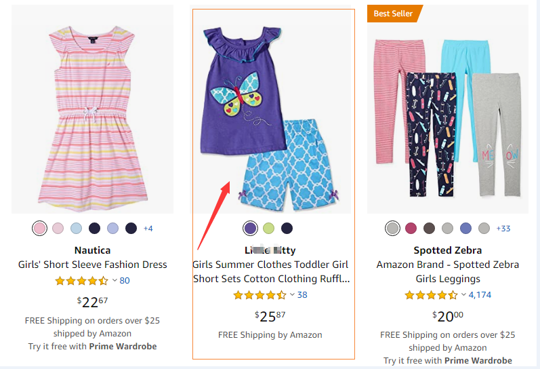Pick the purple swatch for butterfly short set
Screen dimensions: 540x369
click(x=251, y=228)
